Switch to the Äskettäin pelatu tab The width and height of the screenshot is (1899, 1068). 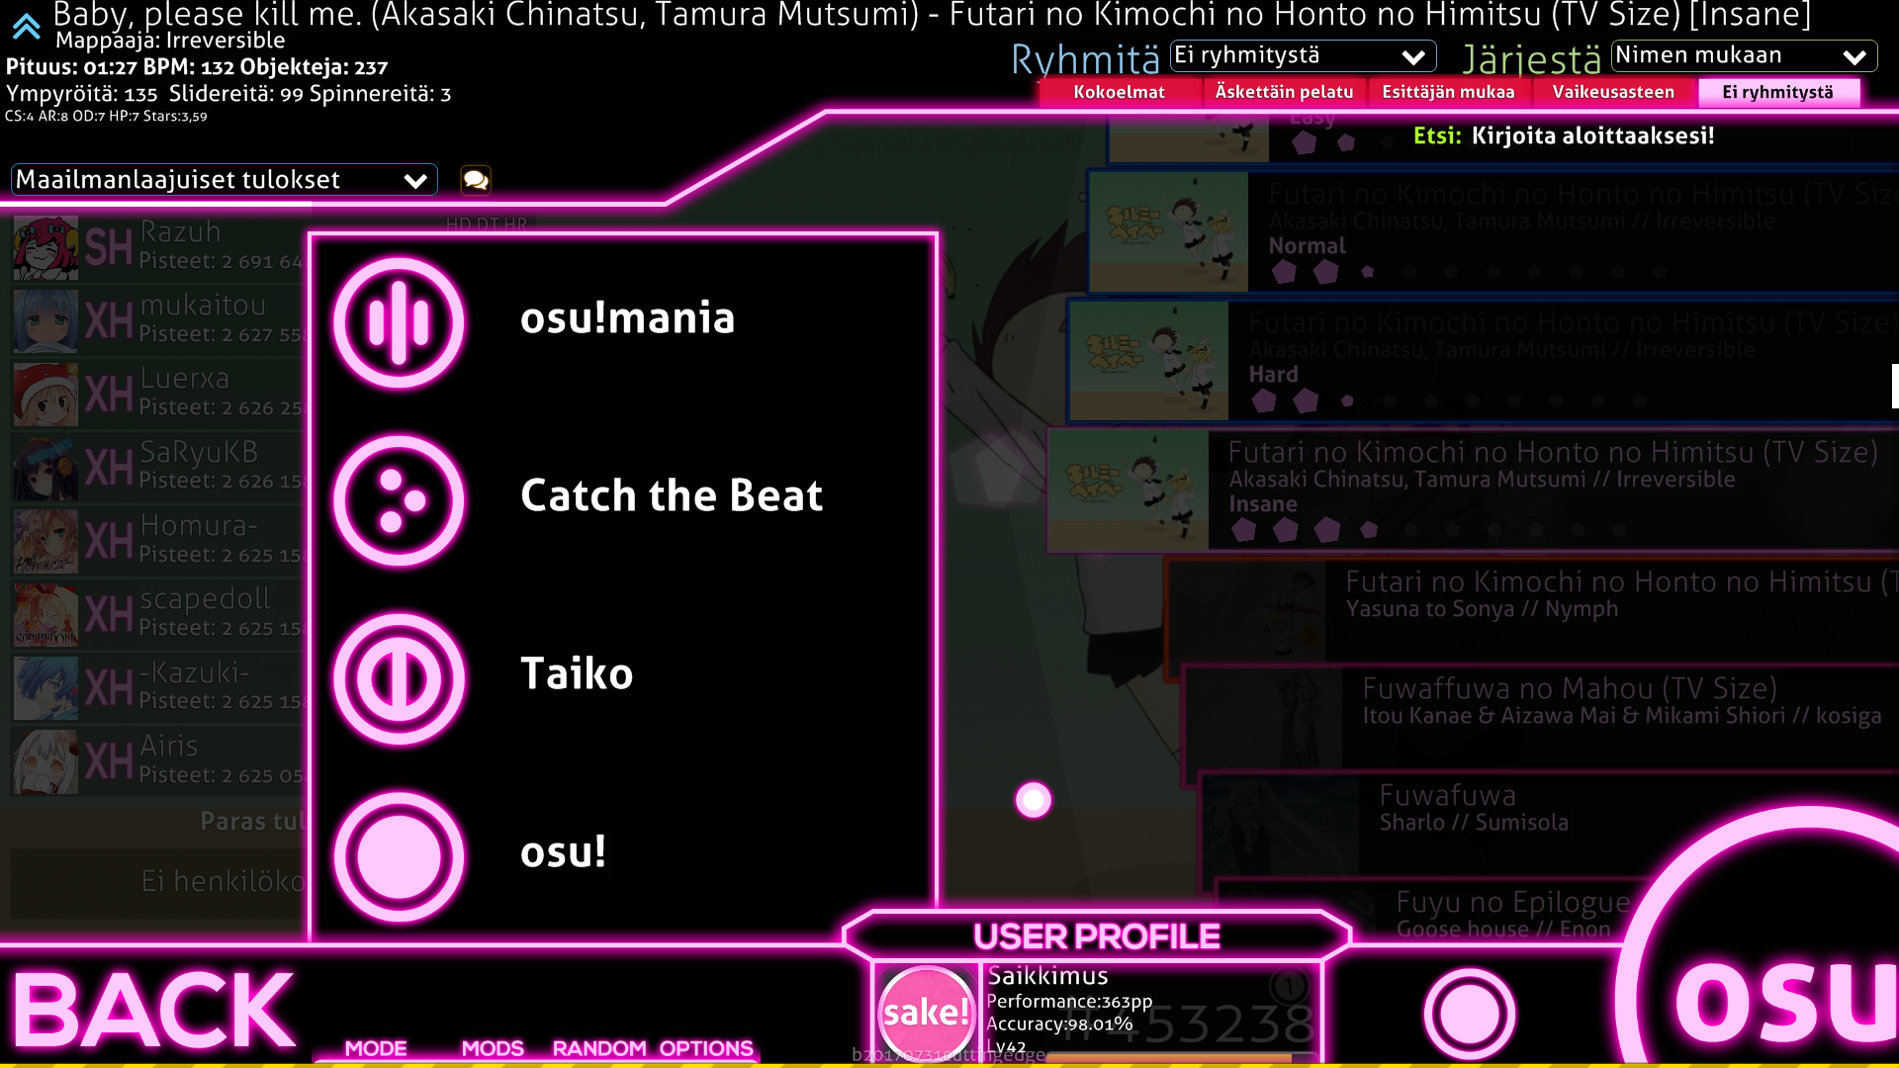coord(1284,92)
